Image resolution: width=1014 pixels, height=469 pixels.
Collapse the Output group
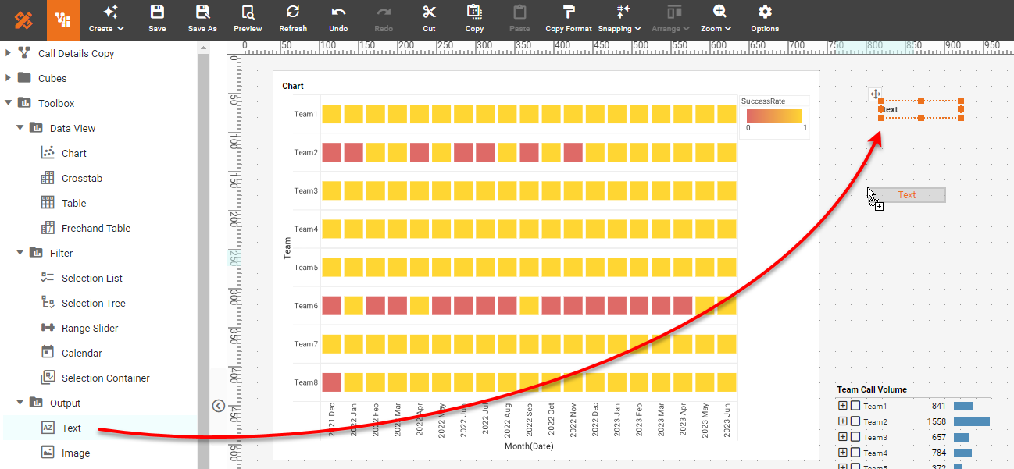tap(20, 403)
